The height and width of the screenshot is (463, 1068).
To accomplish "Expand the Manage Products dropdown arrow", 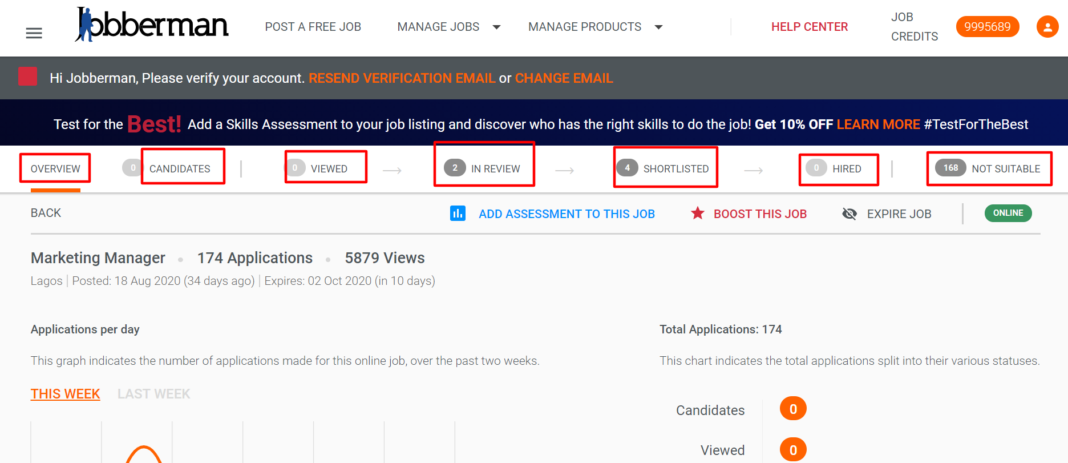I will coord(658,27).
